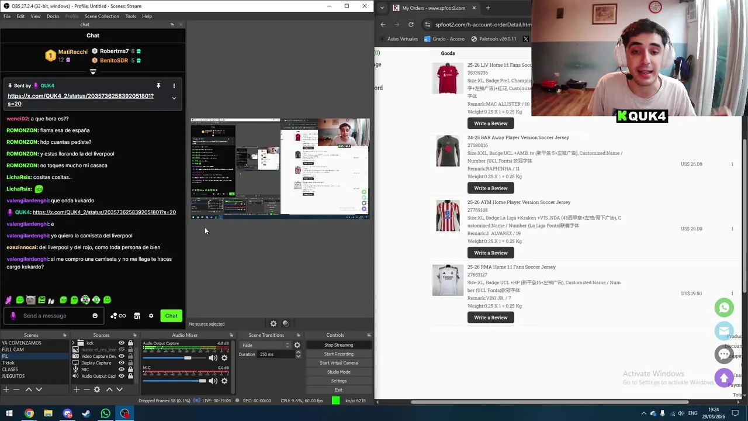Open WhatsApp from the Windows taskbar
The width and height of the screenshot is (748, 421).
pos(105,413)
